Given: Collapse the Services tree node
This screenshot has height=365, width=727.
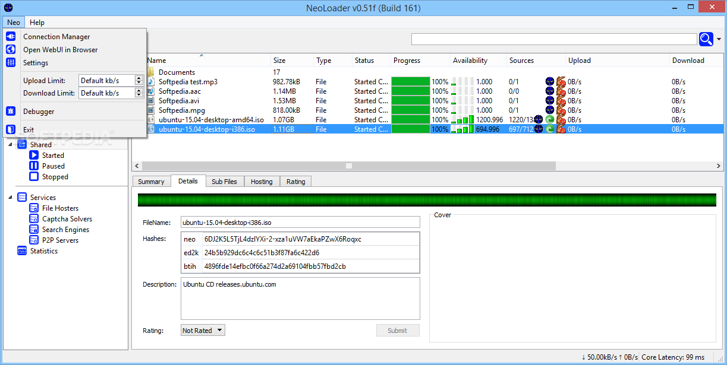Looking at the screenshot, I should pyautogui.click(x=10, y=198).
